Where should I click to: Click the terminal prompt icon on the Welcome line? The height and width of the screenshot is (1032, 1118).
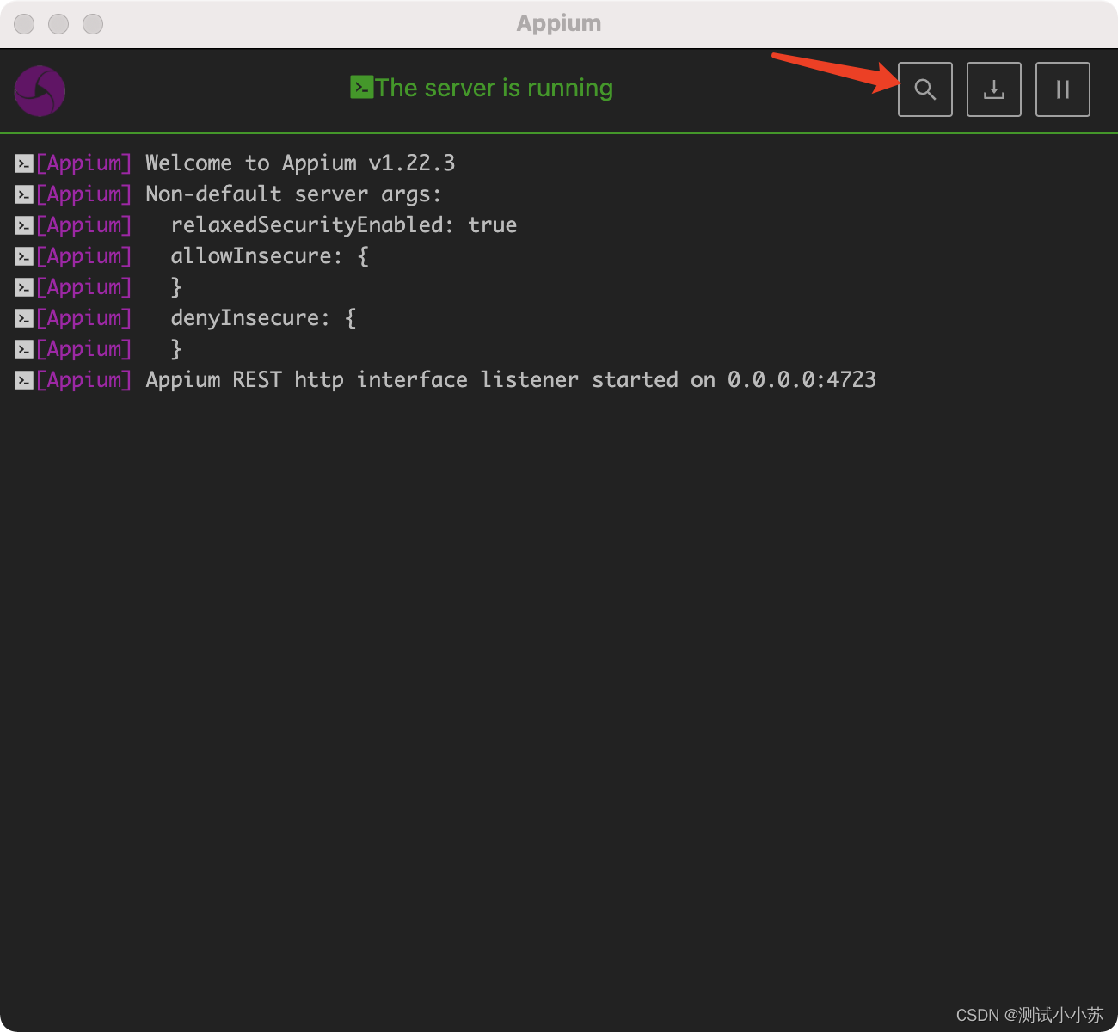[23, 163]
